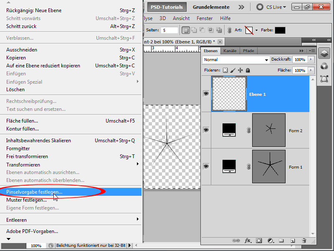Create a new group folder icon
This screenshot has height=251, width=334.
pos(281,241)
